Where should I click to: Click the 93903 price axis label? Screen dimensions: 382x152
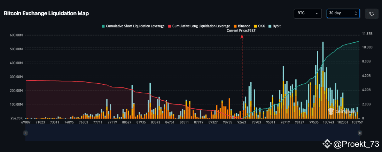tap(256, 123)
